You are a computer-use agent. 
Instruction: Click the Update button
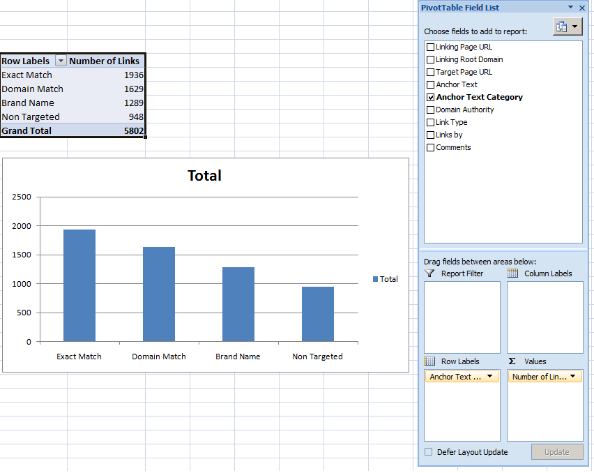(556, 452)
